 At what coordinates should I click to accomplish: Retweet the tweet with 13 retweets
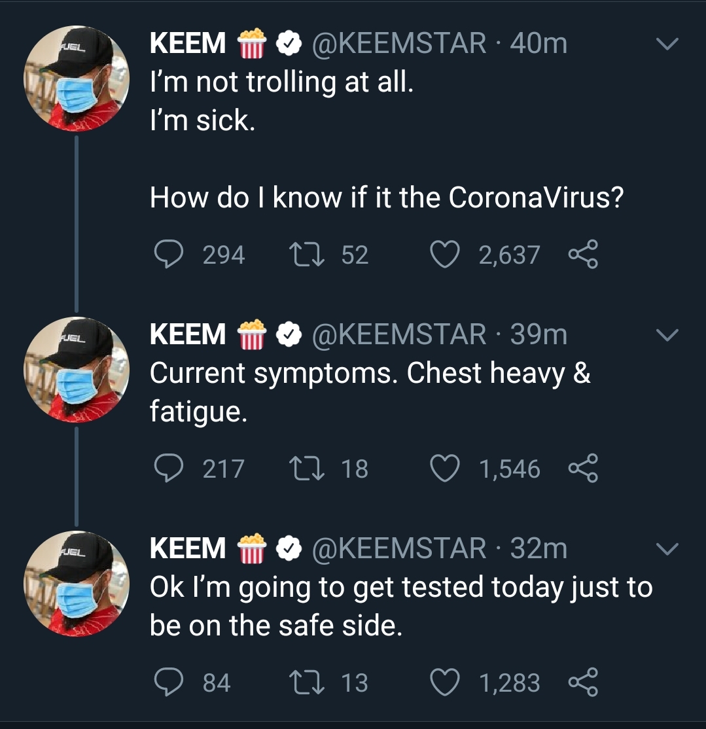point(307,682)
